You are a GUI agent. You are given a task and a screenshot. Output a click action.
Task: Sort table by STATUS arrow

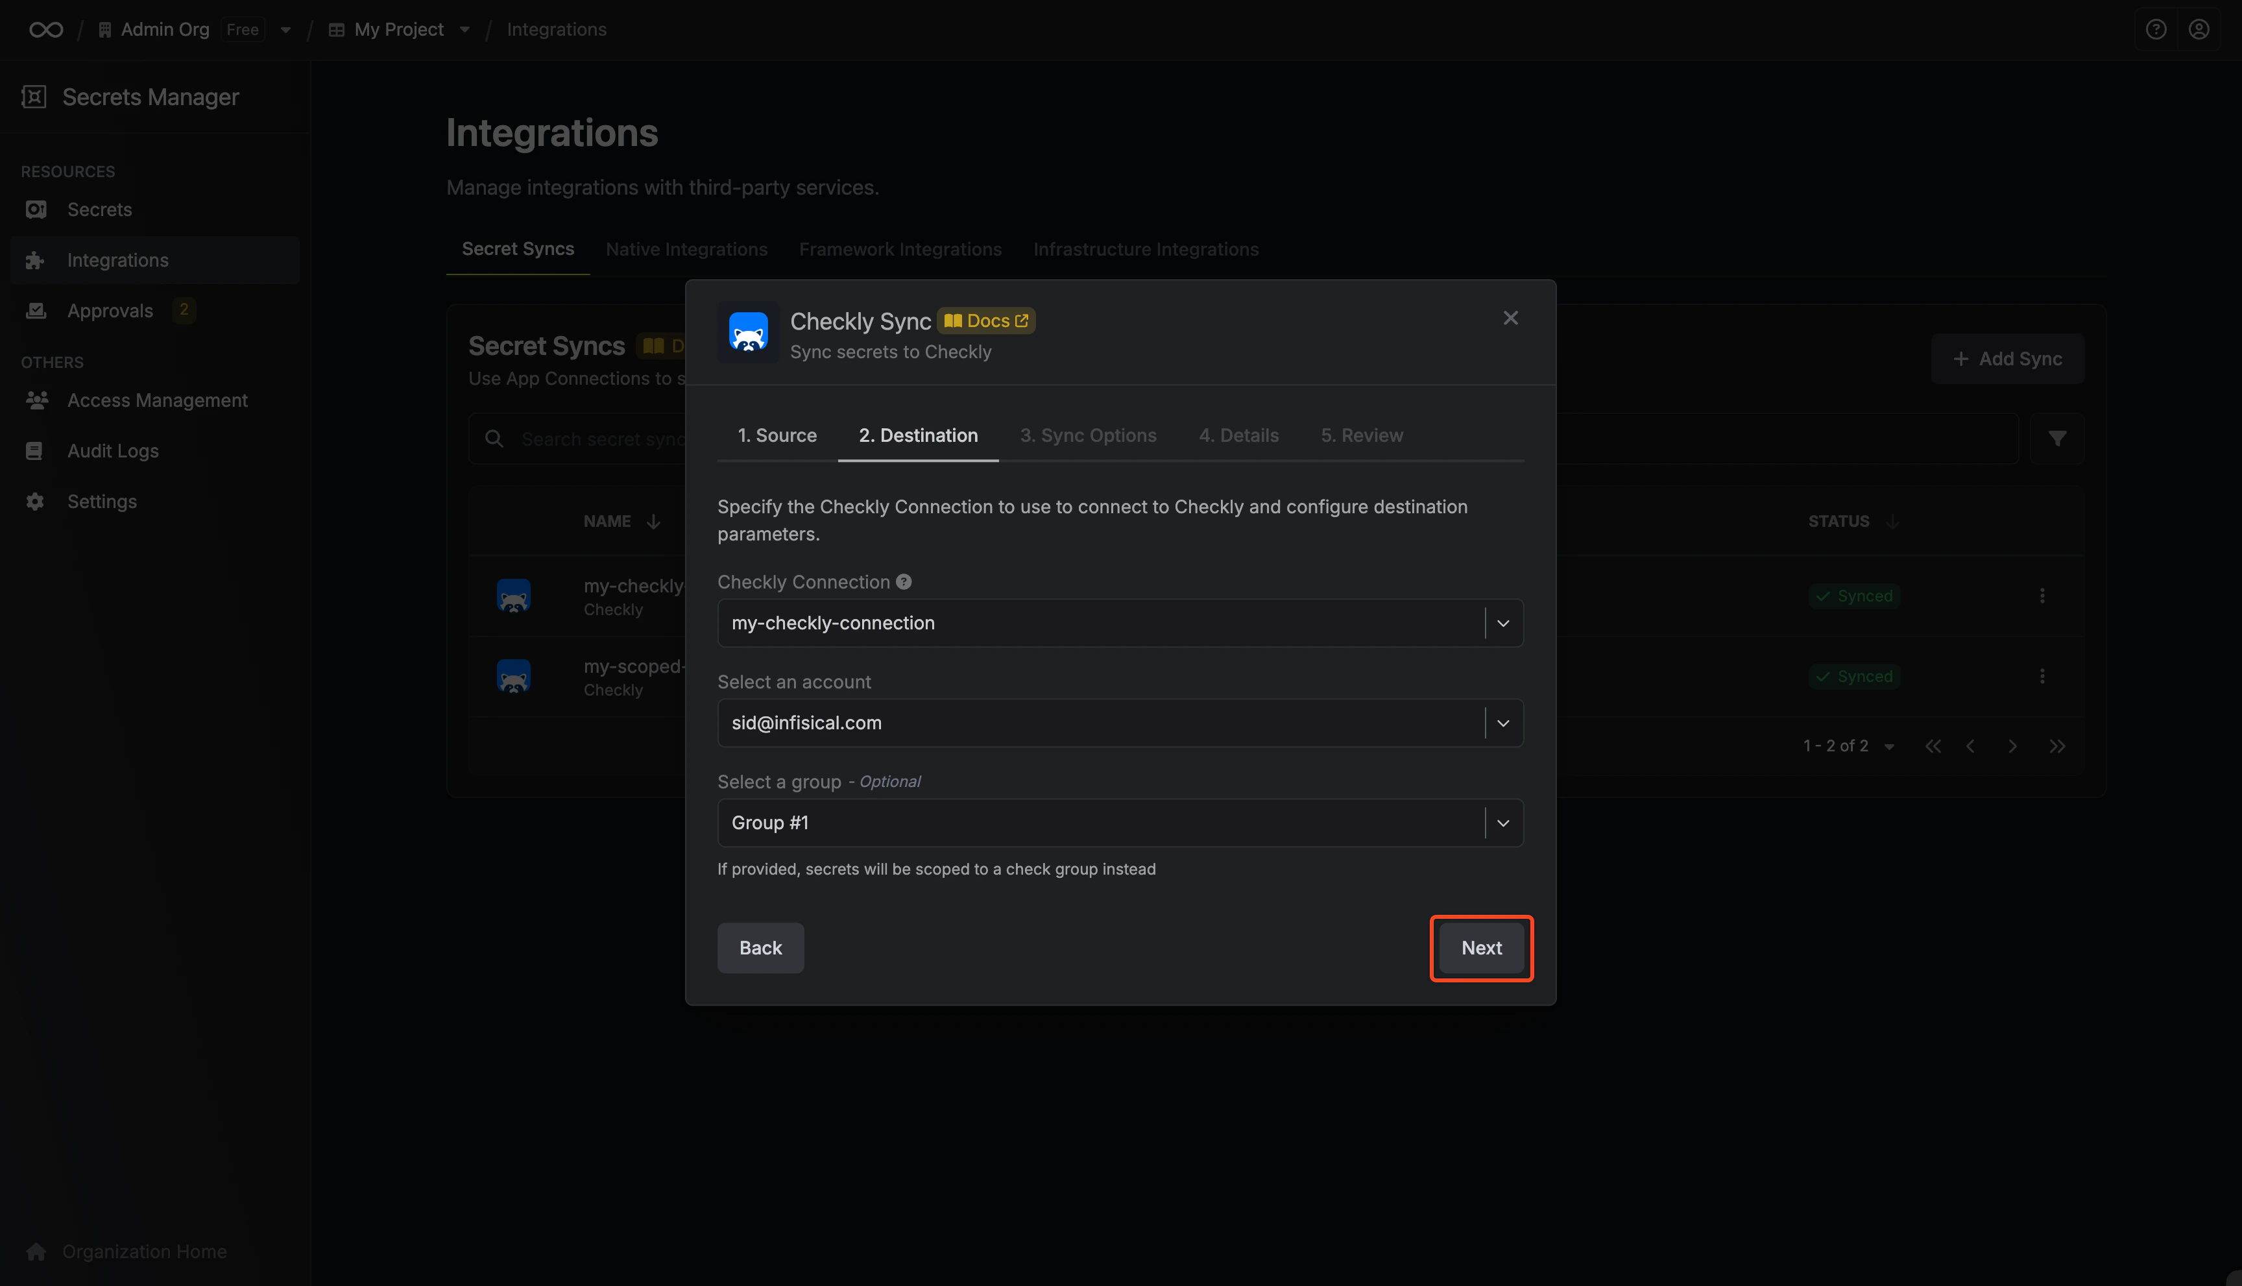pyautogui.click(x=1892, y=522)
